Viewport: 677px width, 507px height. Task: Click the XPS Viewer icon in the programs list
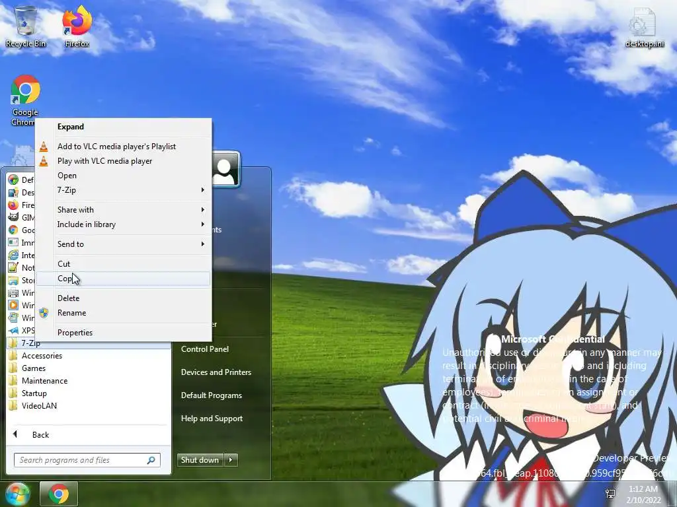13,330
